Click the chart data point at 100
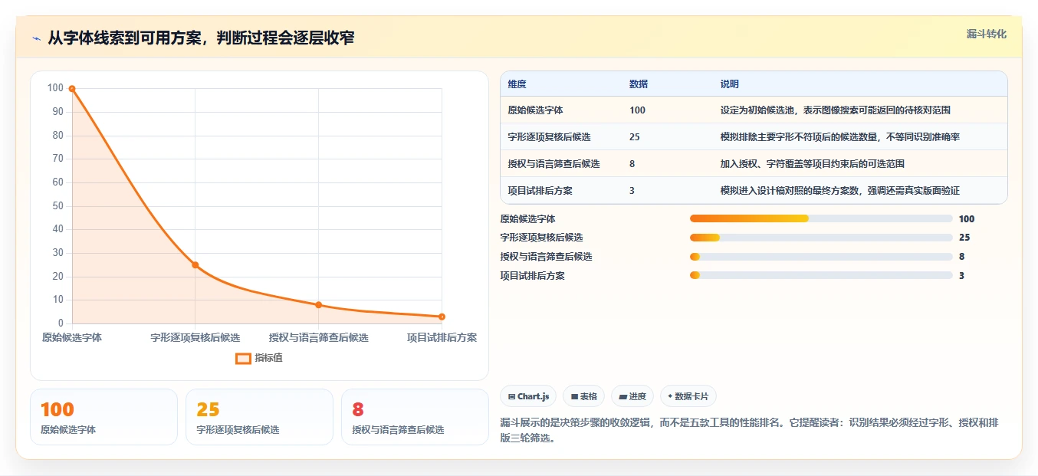This screenshot has height=476, width=1038. pyautogui.click(x=72, y=89)
